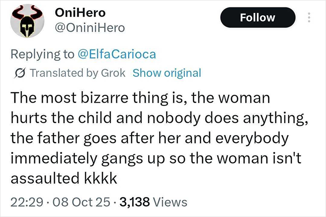Visit the @ElfaCarioca profile link

[117, 54]
